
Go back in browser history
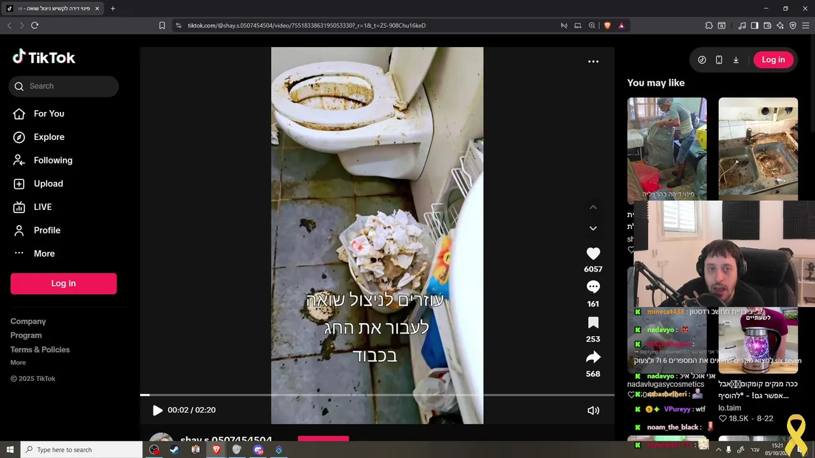click(x=9, y=25)
